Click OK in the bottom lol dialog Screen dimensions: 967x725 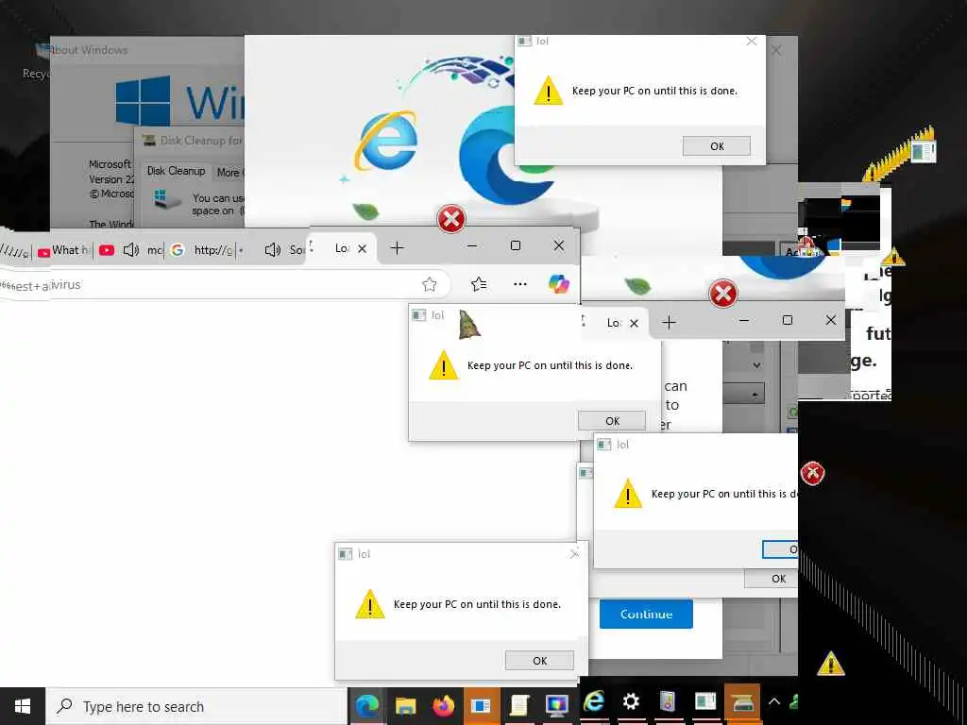coord(539,660)
